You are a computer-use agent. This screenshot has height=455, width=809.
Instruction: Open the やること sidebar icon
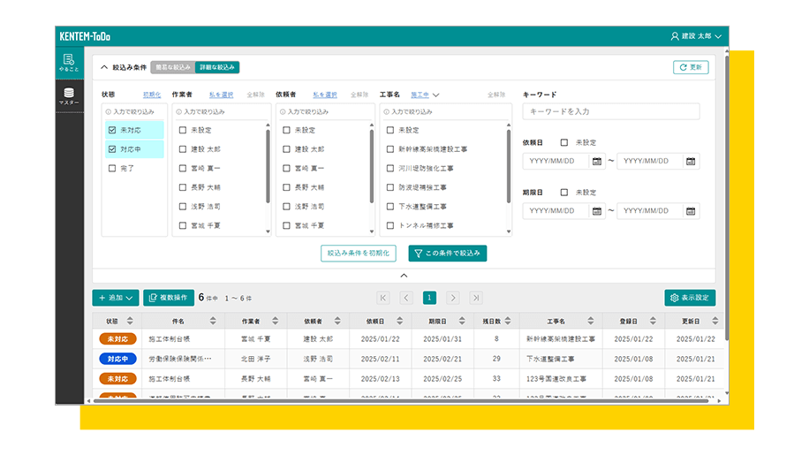(69, 61)
